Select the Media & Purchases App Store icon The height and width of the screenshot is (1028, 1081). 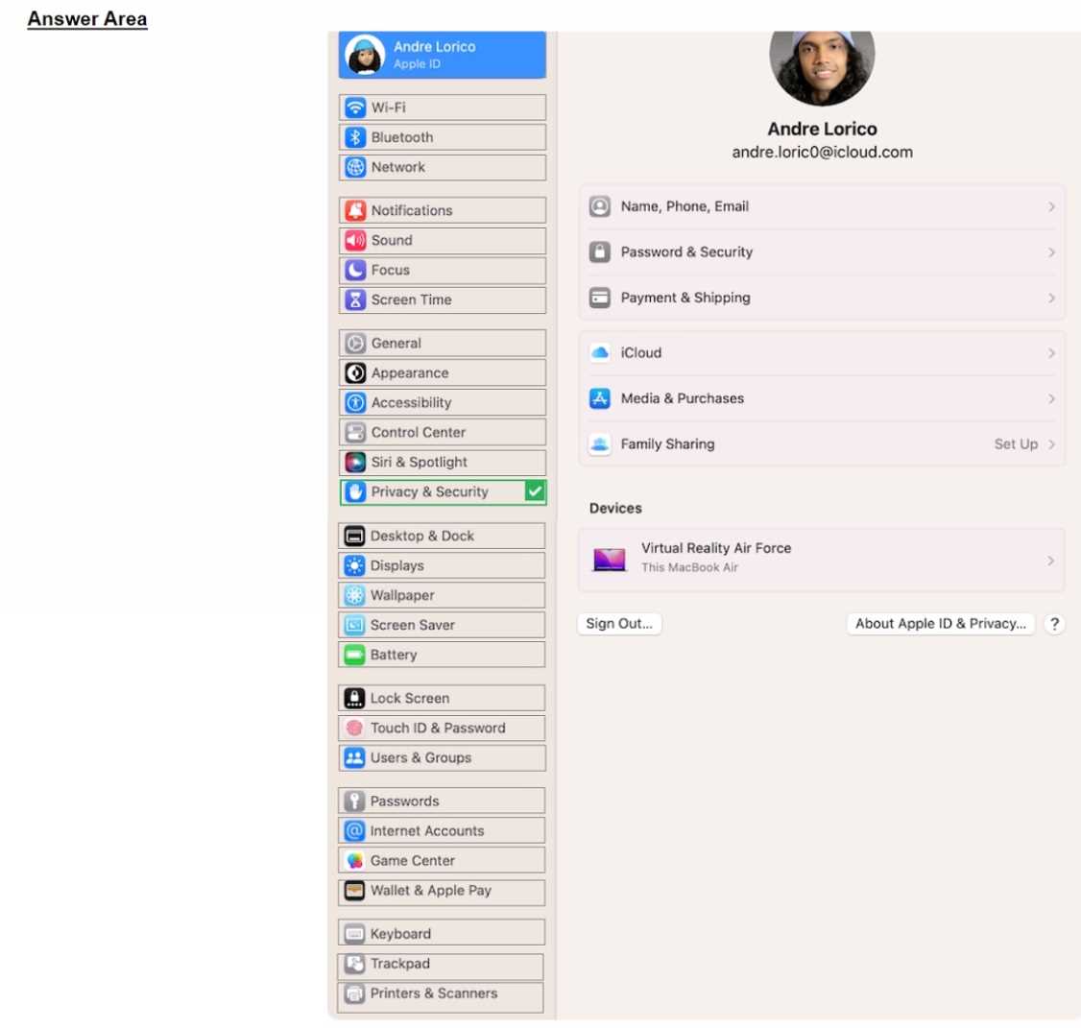click(600, 397)
